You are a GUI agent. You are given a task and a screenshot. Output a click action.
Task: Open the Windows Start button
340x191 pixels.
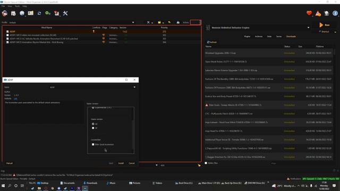pos(3,186)
